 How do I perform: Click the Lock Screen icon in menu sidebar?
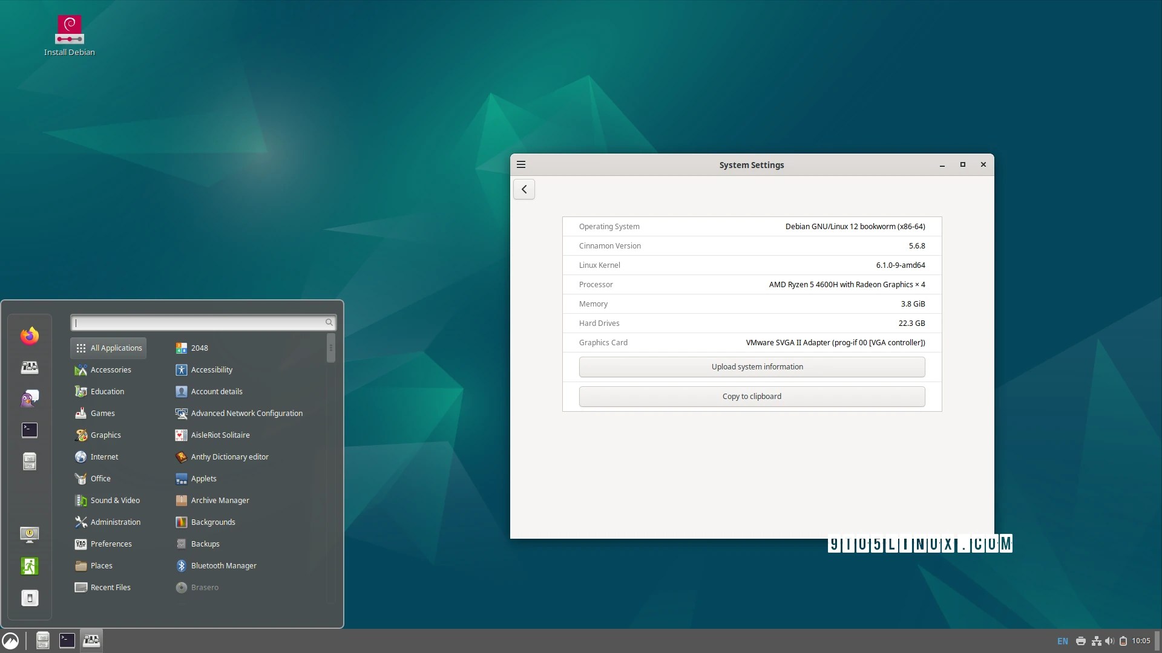(30, 534)
